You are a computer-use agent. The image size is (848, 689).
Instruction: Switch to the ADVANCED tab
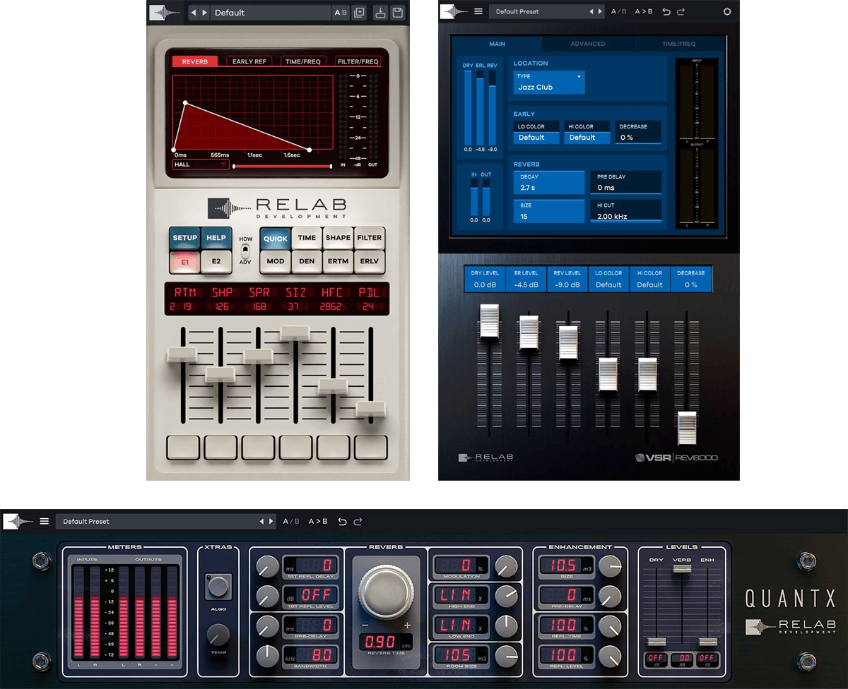click(x=587, y=44)
